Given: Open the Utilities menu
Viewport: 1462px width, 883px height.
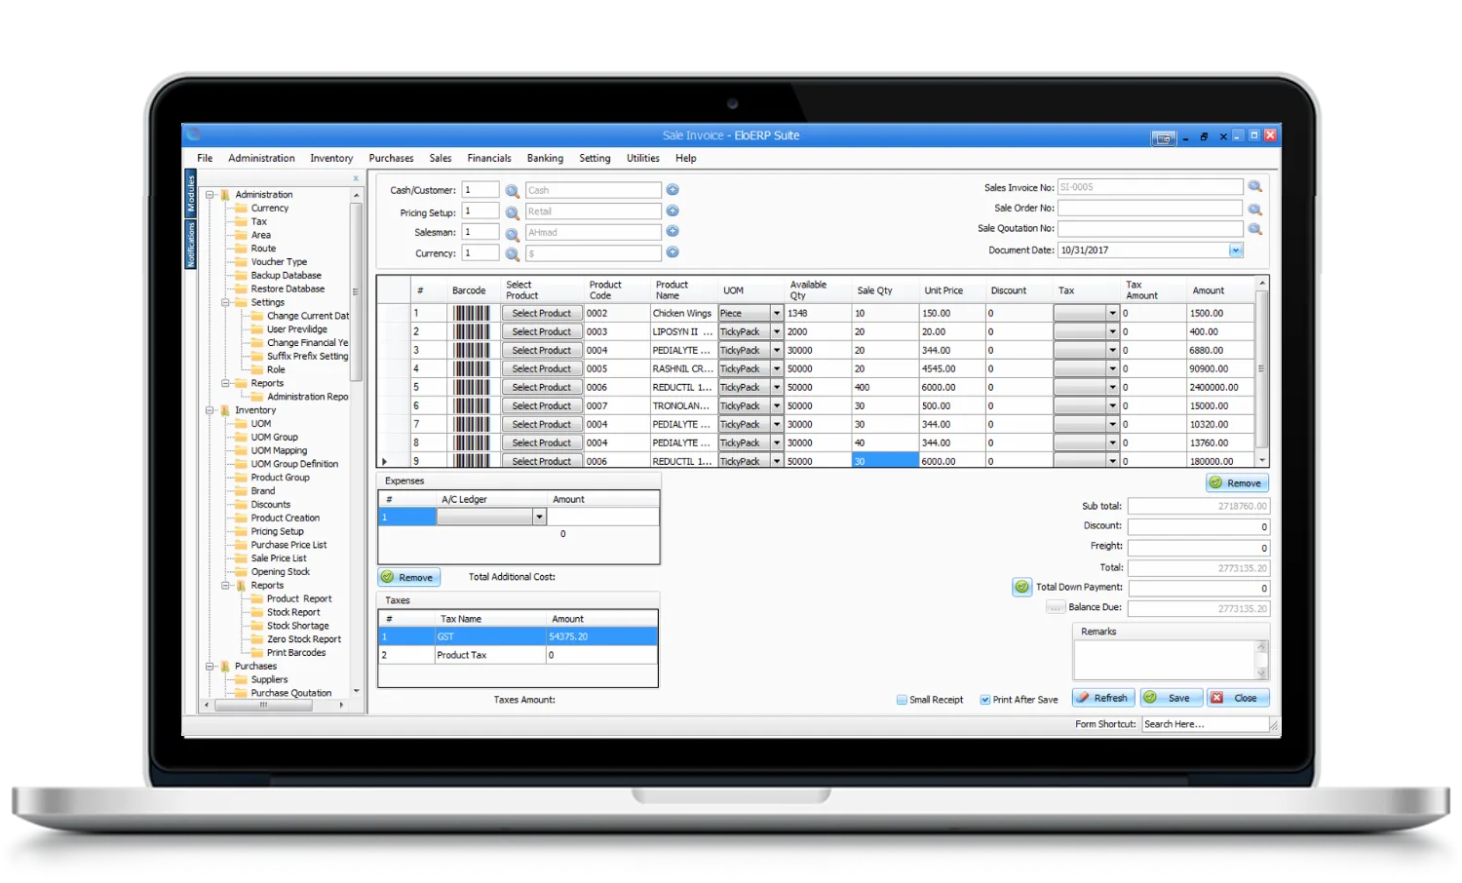Looking at the screenshot, I should click(642, 158).
